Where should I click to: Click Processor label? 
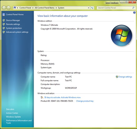coord(45,60)
